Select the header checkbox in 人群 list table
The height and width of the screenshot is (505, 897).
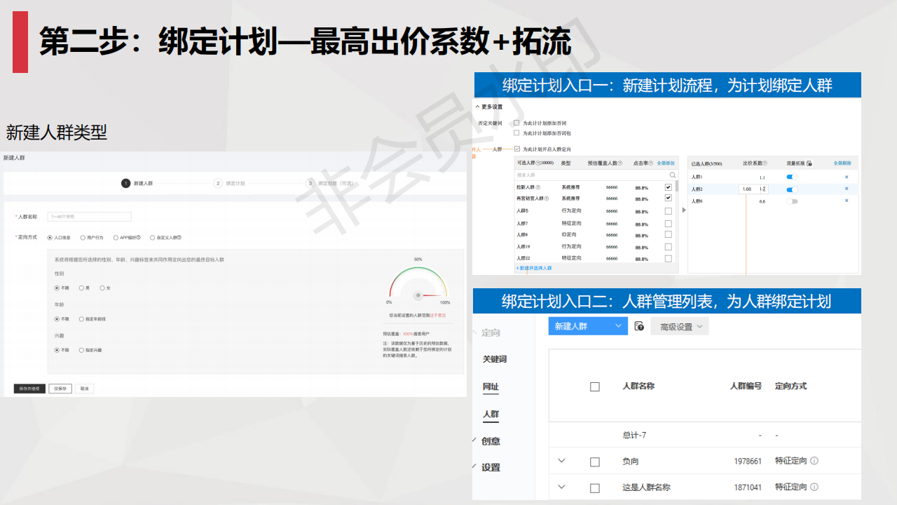click(x=595, y=386)
